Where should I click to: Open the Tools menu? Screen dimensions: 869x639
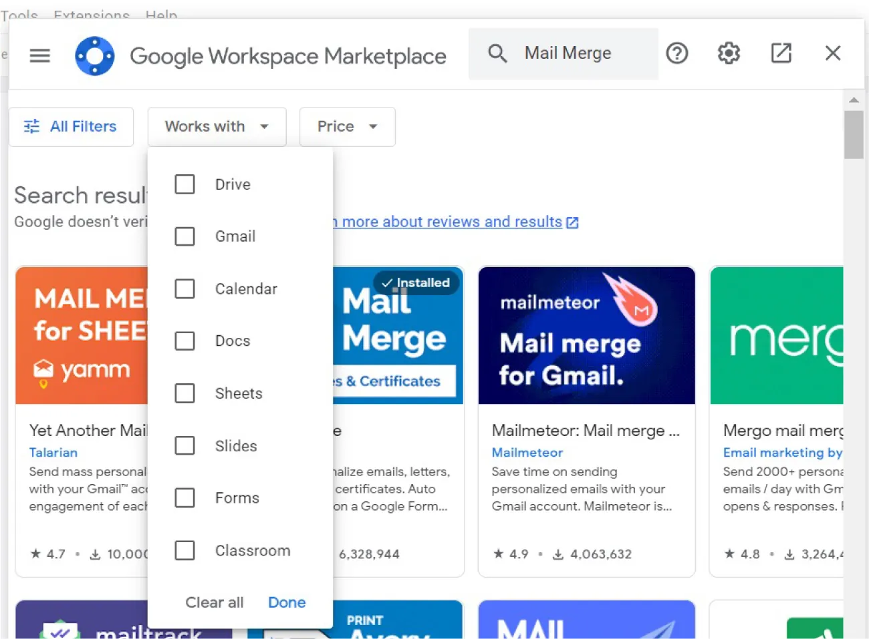click(x=19, y=15)
